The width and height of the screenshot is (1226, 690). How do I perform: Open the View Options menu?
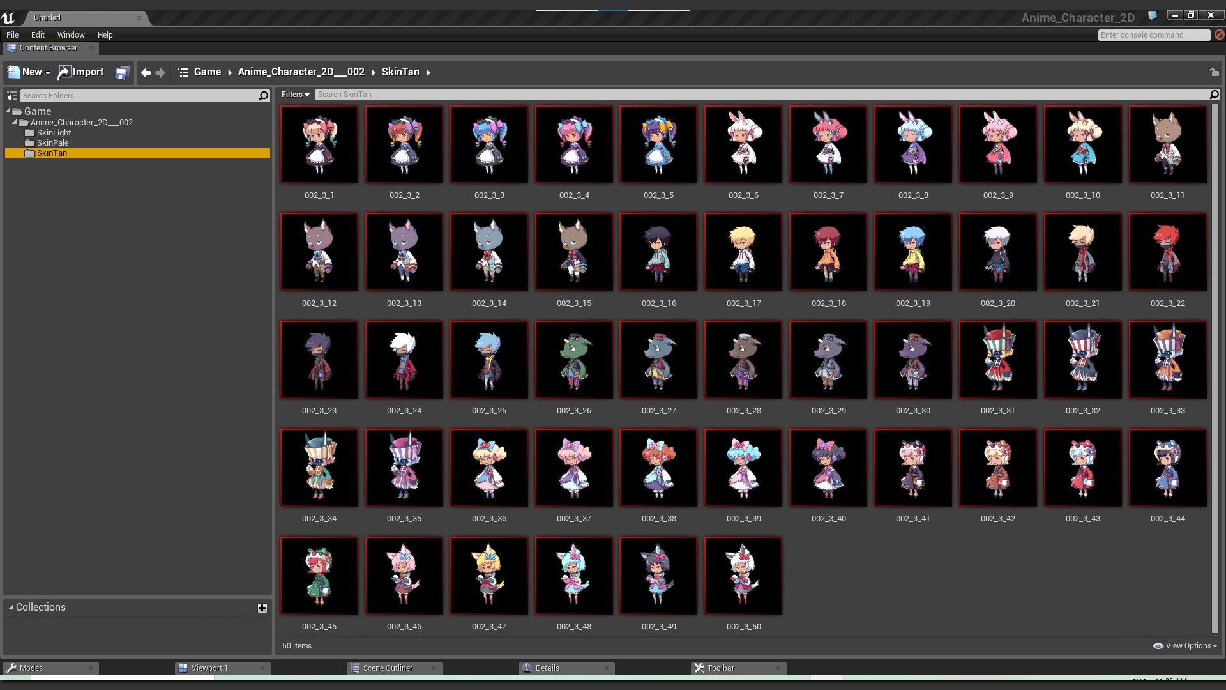tap(1184, 646)
